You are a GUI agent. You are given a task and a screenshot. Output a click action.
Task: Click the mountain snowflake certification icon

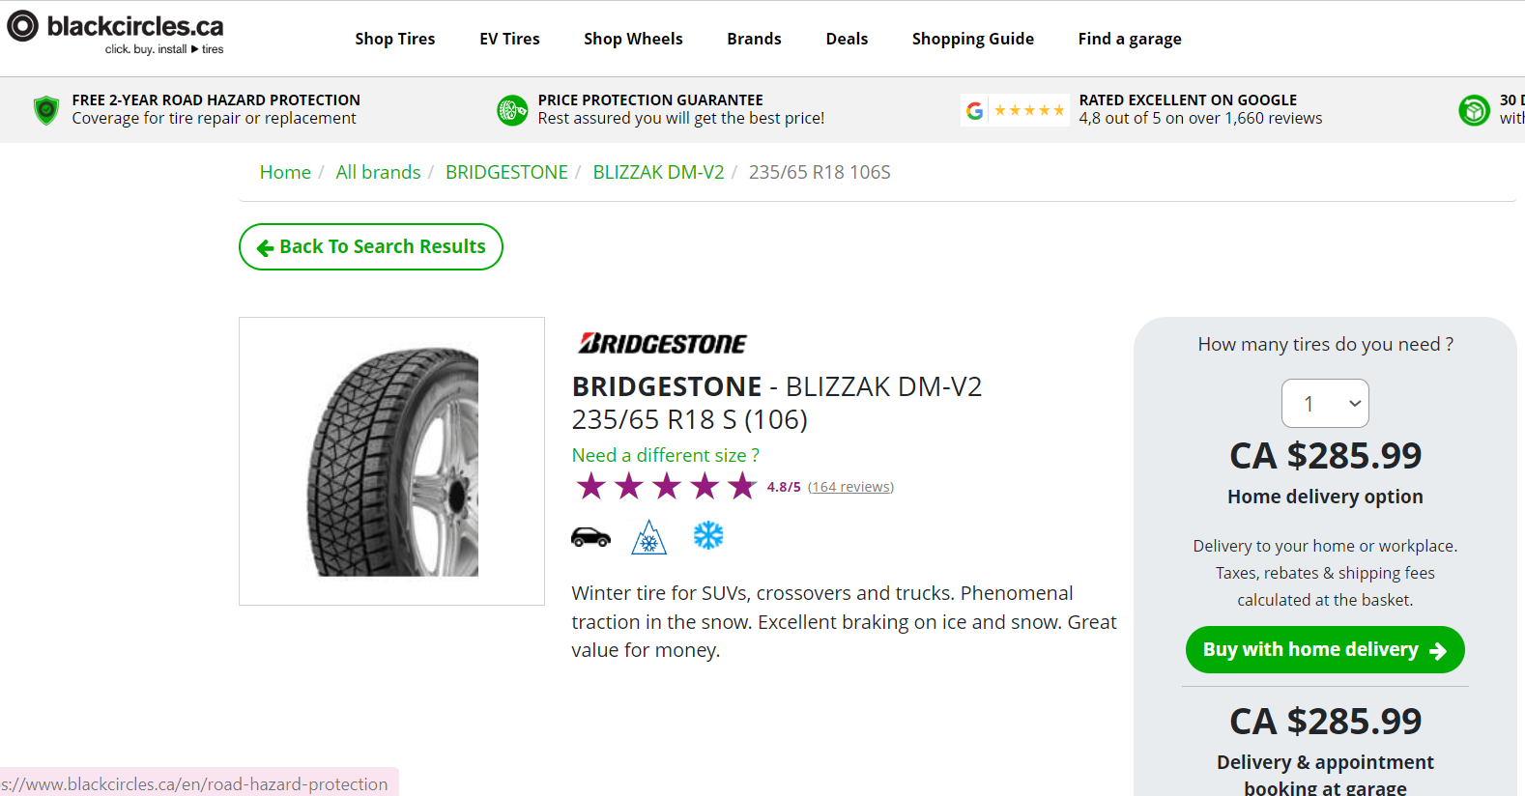(x=648, y=537)
